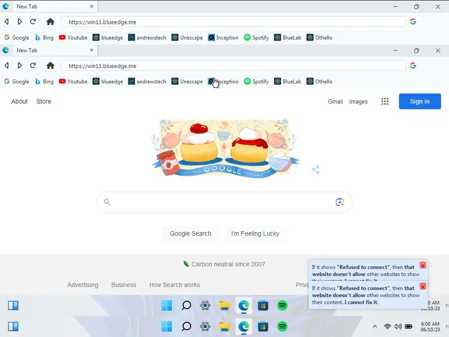The height and width of the screenshot is (337, 449).
Task: Open the Unescape bookmark in the inner bookmarks bar
Action: [x=187, y=81]
